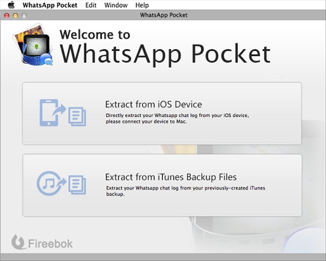Click the WhatsApp Pocket app logo
The height and width of the screenshot is (261, 326).
pos(33,45)
